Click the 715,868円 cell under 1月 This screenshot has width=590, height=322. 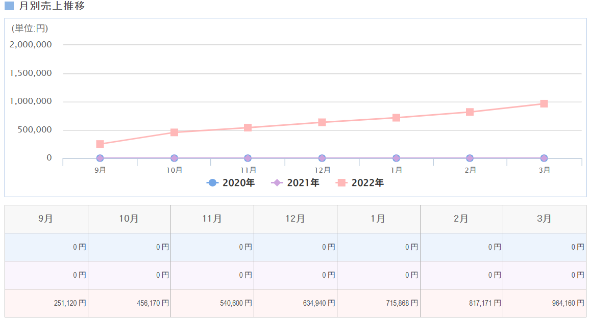tap(378, 303)
